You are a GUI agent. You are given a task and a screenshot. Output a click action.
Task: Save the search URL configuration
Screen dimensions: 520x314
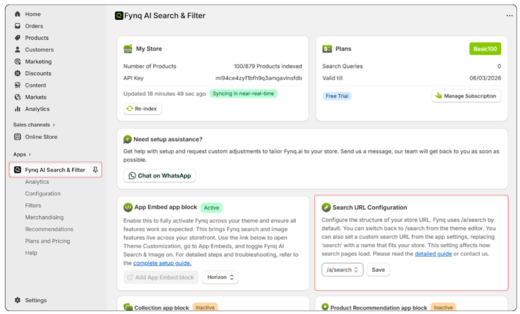[378, 269]
